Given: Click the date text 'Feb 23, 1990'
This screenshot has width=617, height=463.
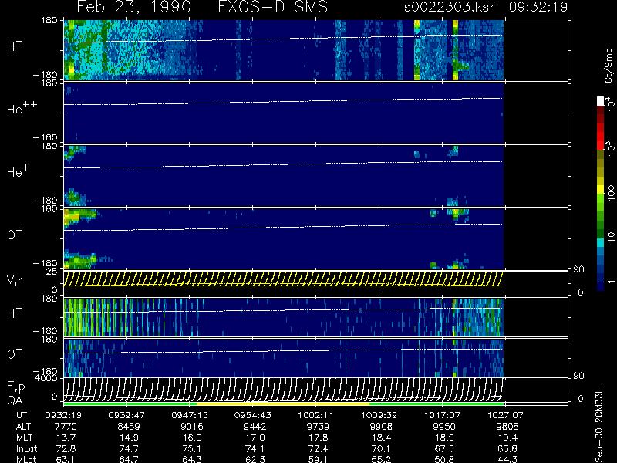Looking at the screenshot, I should [x=134, y=7].
